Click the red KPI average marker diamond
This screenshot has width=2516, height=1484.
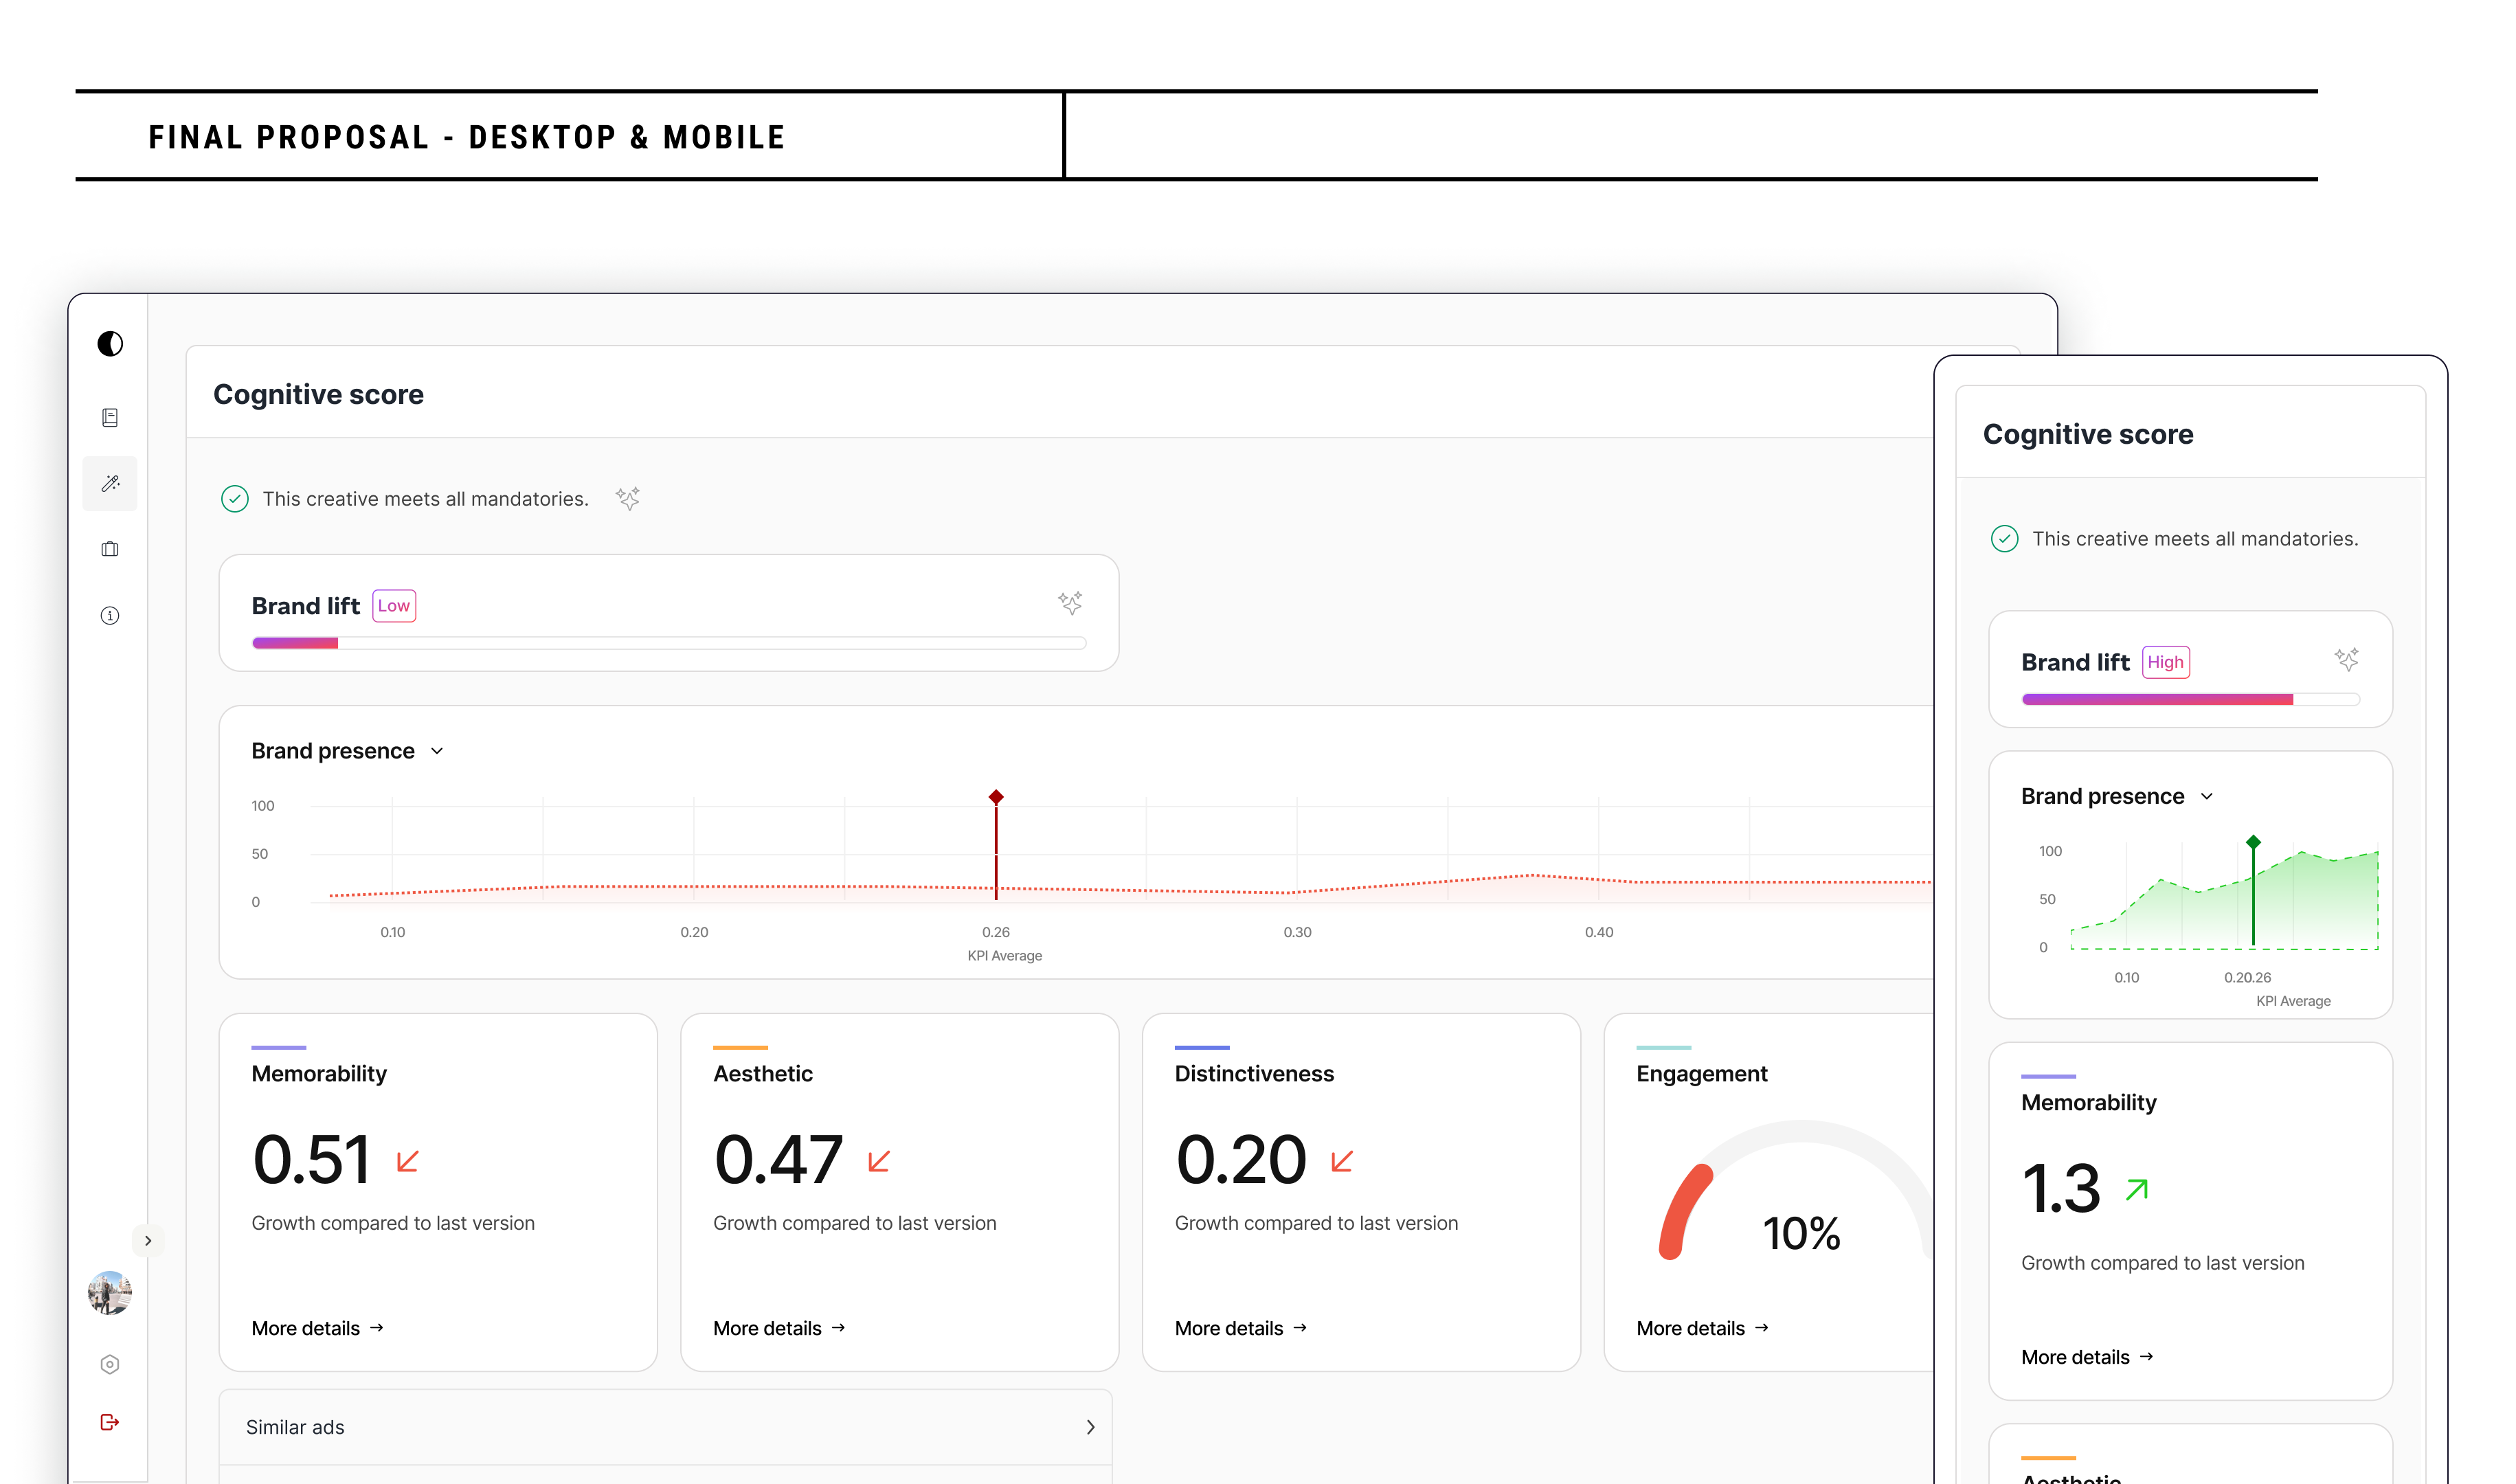996,797
